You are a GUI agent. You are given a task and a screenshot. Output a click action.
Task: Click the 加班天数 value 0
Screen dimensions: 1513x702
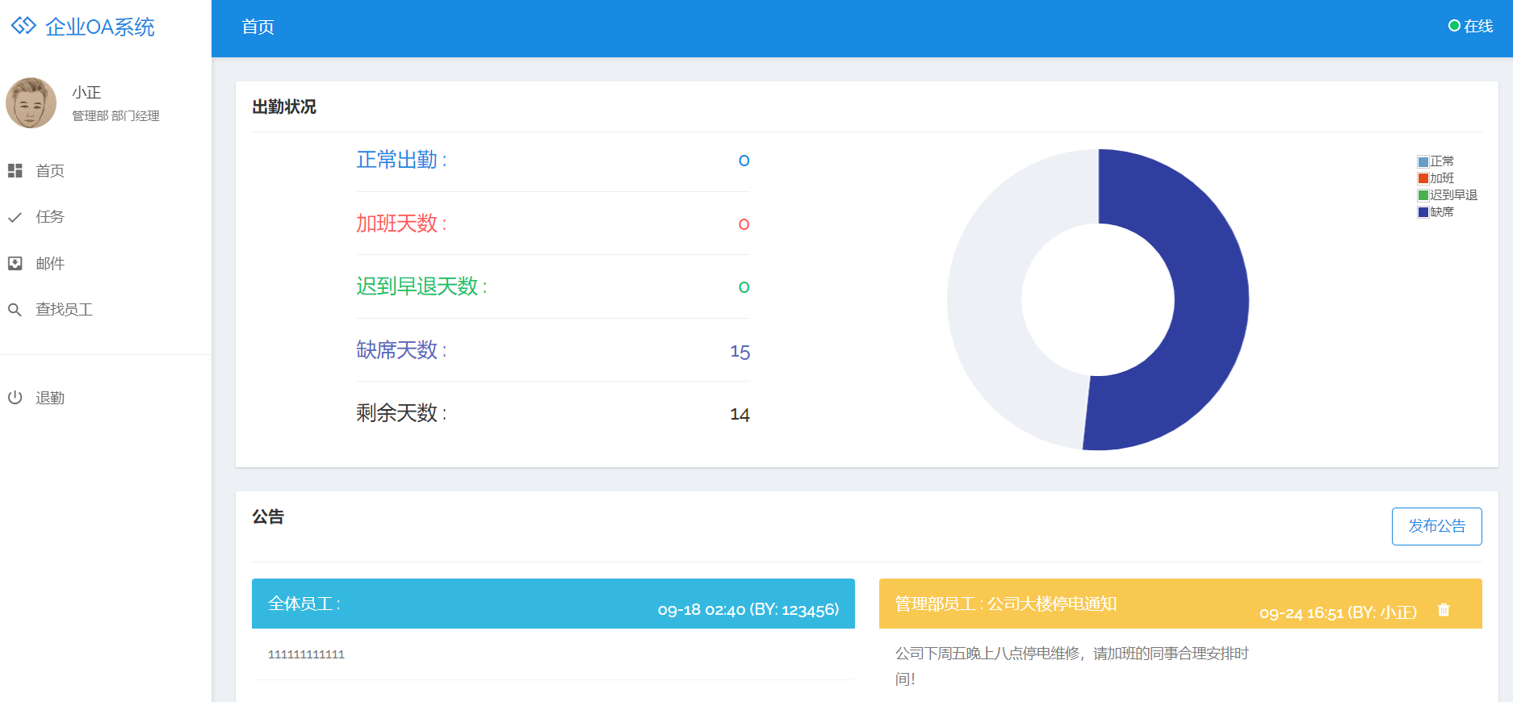(x=744, y=224)
